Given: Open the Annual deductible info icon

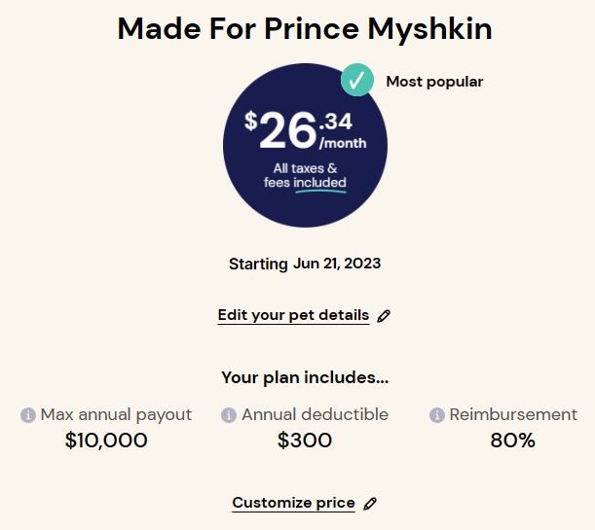Looking at the screenshot, I should pyautogui.click(x=229, y=415).
